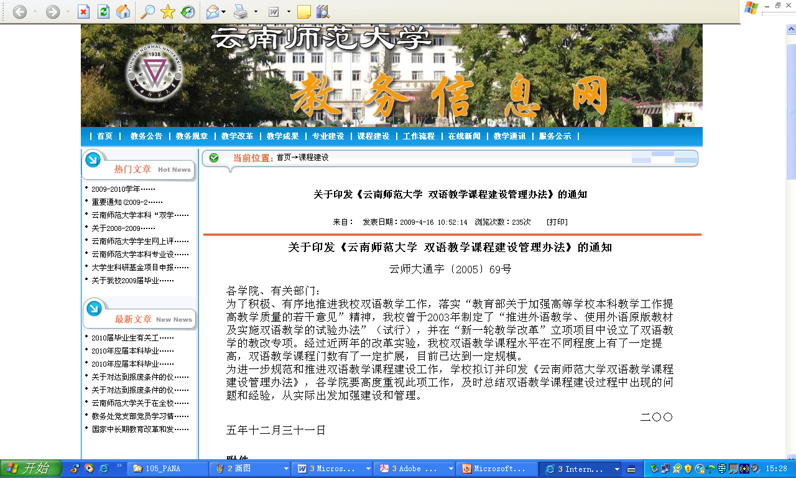
Task: Expand quick launch overflow chevron
Action: (x=119, y=466)
